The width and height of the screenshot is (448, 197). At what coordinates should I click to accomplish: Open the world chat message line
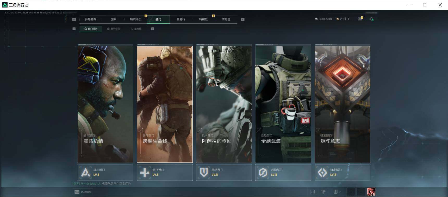tap(102, 184)
